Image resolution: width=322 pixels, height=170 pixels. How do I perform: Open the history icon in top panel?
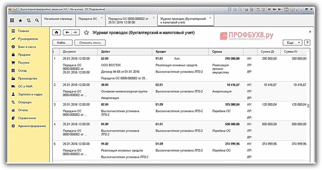click(x=29, y=21)
